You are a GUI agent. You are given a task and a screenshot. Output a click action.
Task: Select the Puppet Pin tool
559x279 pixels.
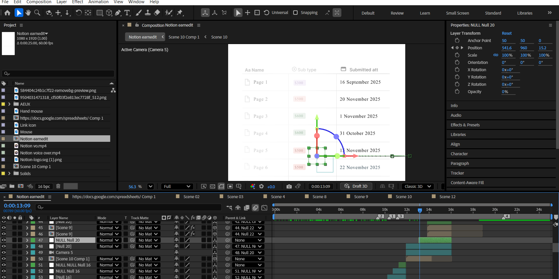pyautogui.click(x=180, y=13)
